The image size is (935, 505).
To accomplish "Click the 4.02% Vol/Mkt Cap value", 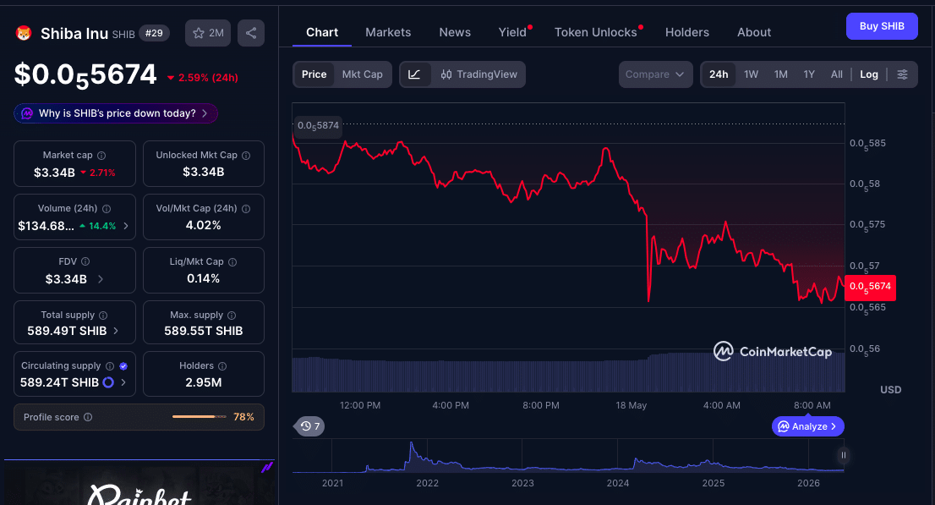I will coord(204,225).
